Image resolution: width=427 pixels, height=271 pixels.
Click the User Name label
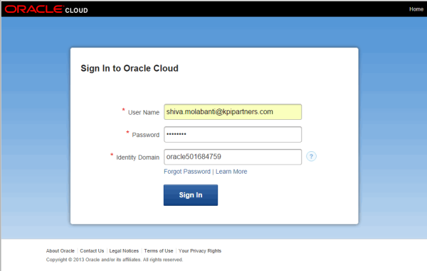click(x=144, y=112)
